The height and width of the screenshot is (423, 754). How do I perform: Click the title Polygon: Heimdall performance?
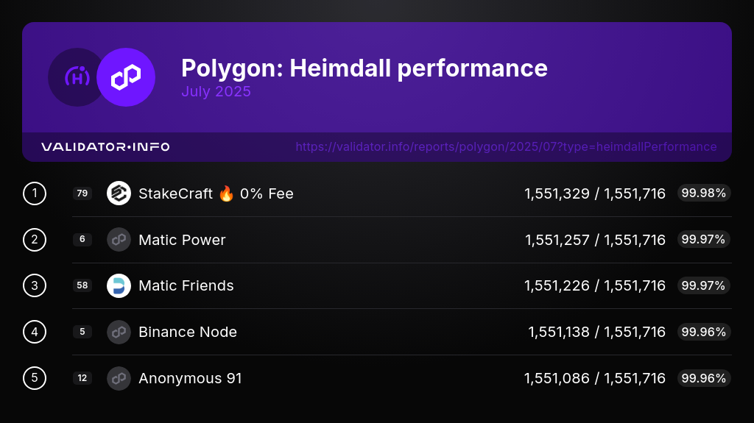click(364, 68)
